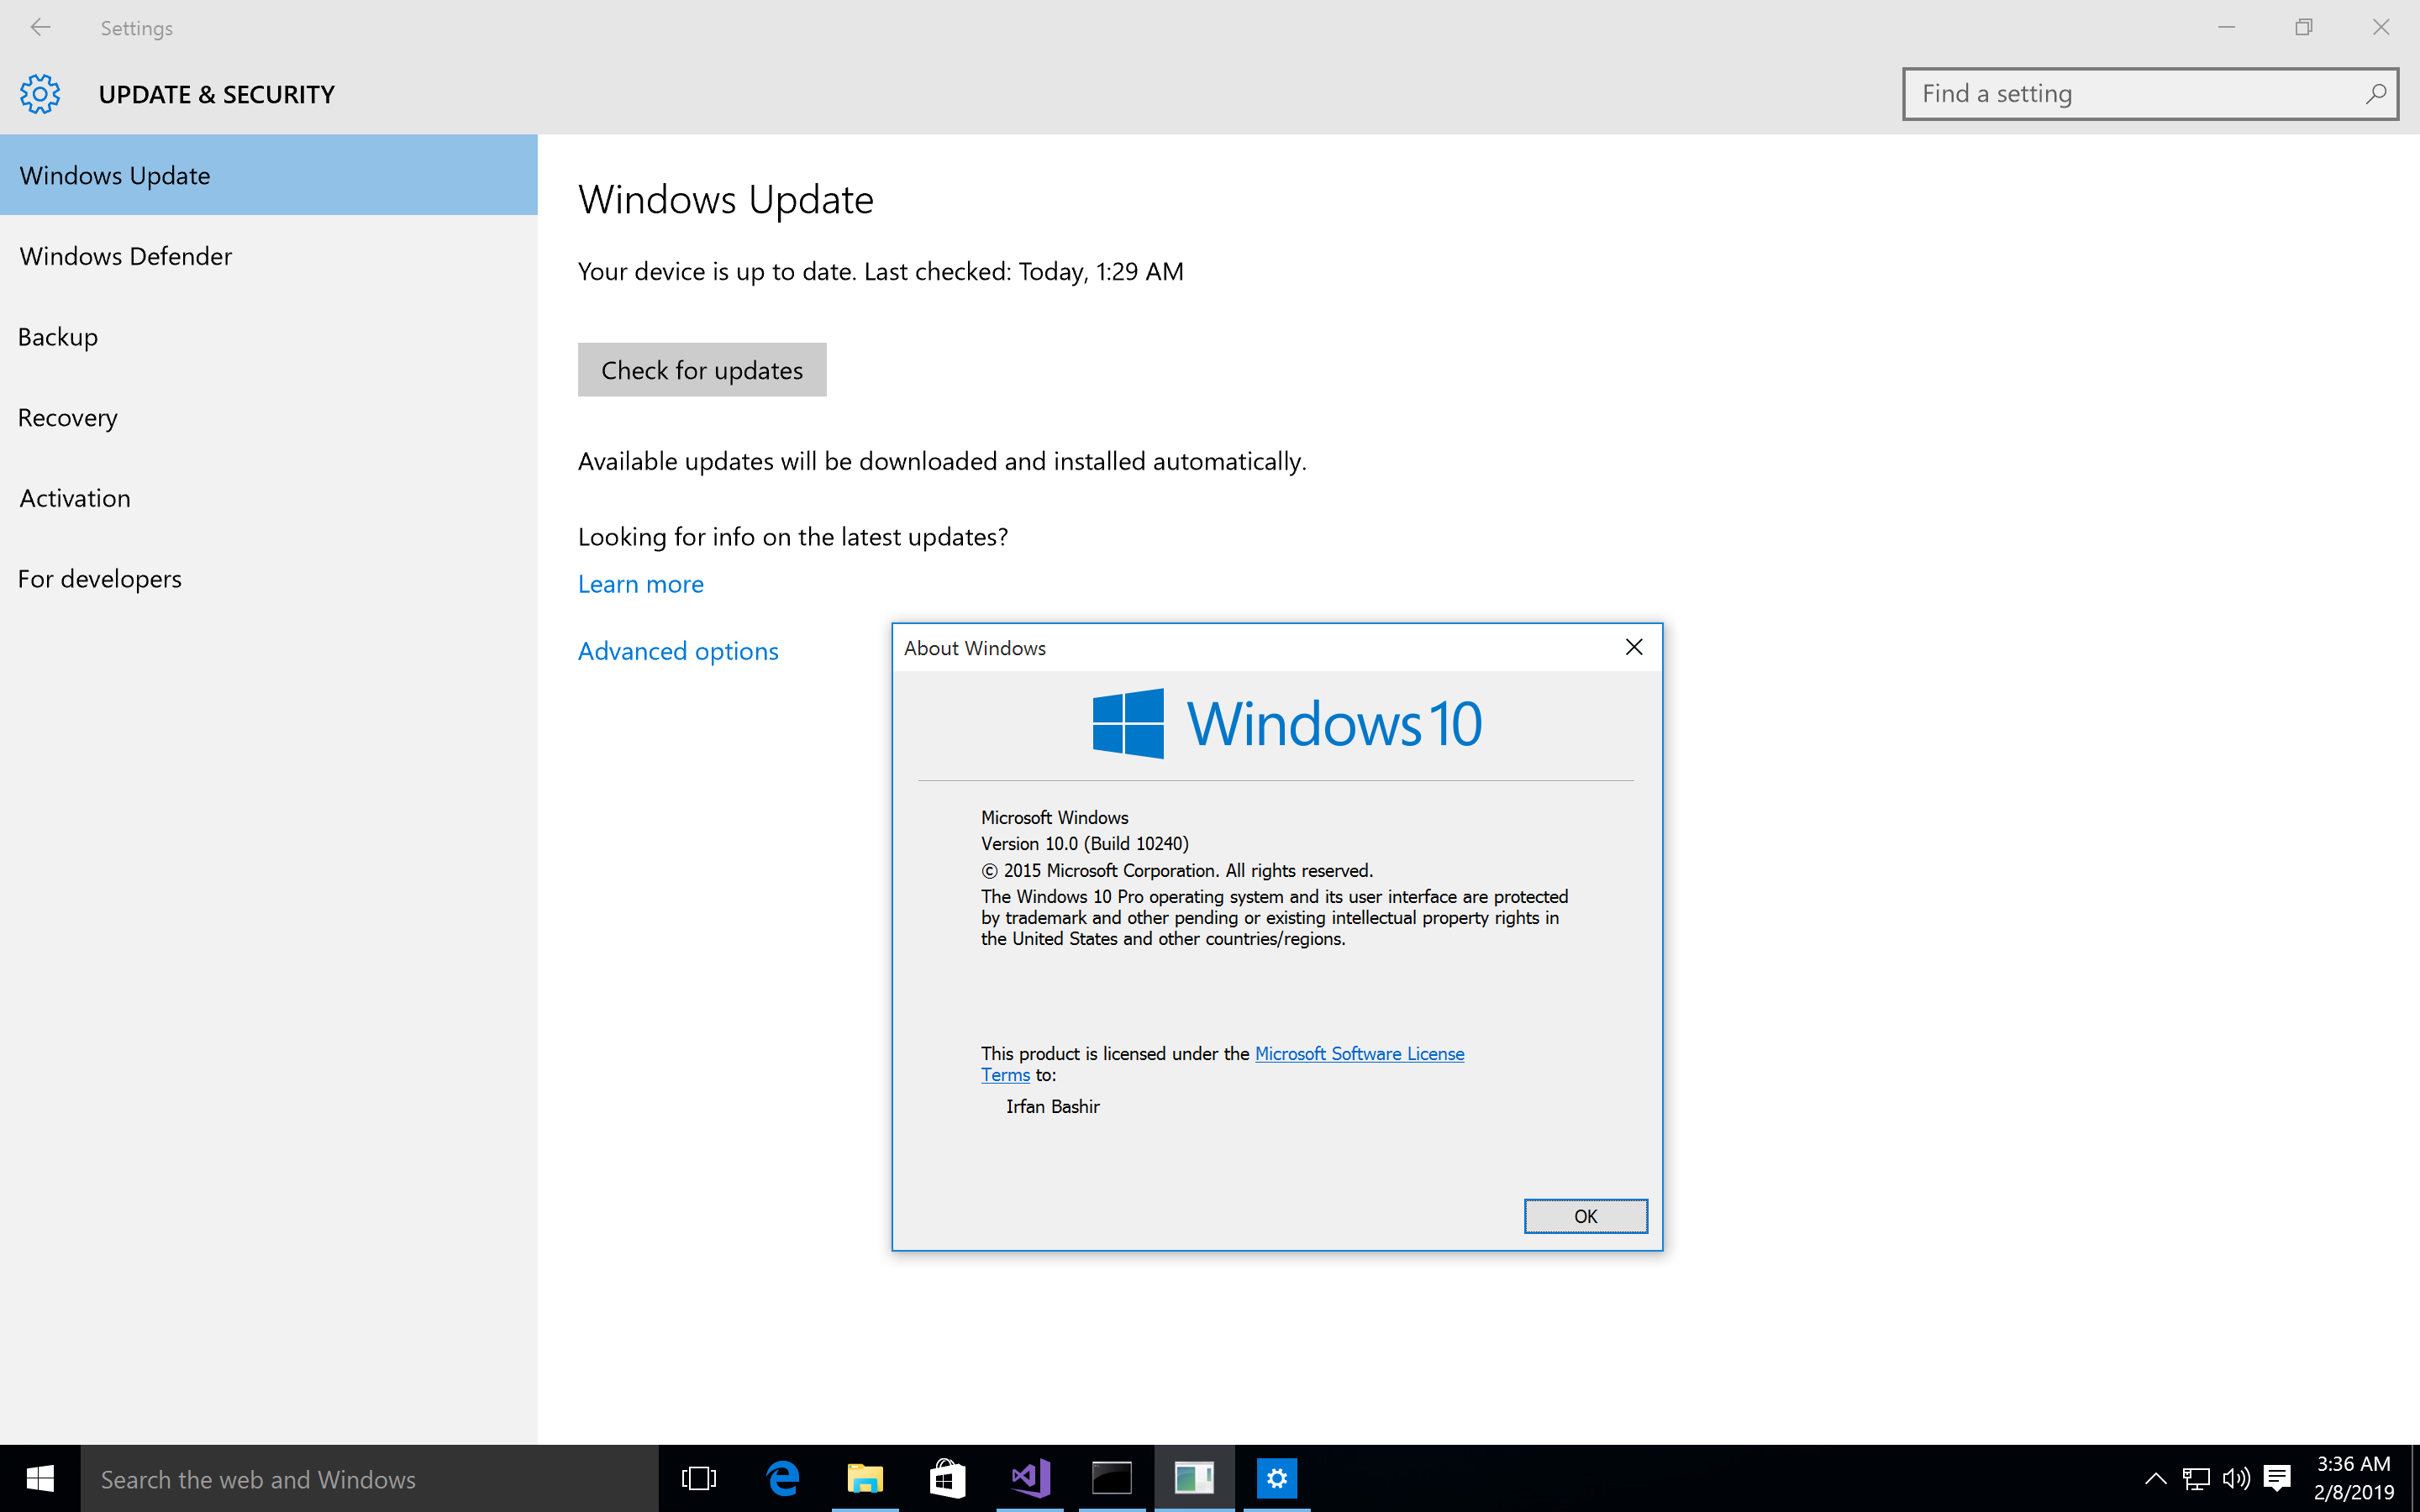Click the 'Your device is up to date' status
Viewport: 2420px width, 1512px height.
tap(881, 272)
